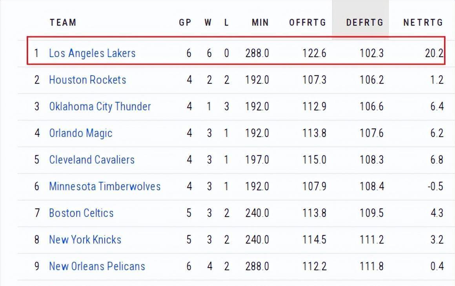455x286 pixels.
Task: Open the Minnesota Timberwolves link
Action: (x=105, y=186)
